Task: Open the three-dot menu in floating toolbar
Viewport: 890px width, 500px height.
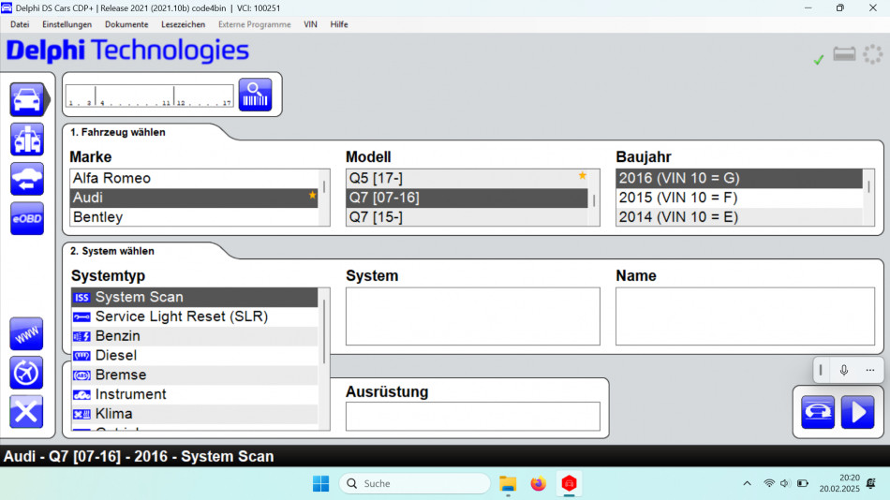Action: click(870, 370)
